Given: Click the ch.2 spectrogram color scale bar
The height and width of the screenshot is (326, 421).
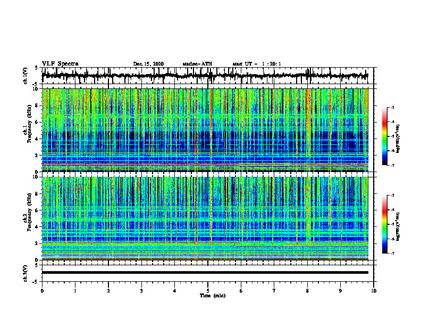Looking at the screenshot, I should [384, 224].
